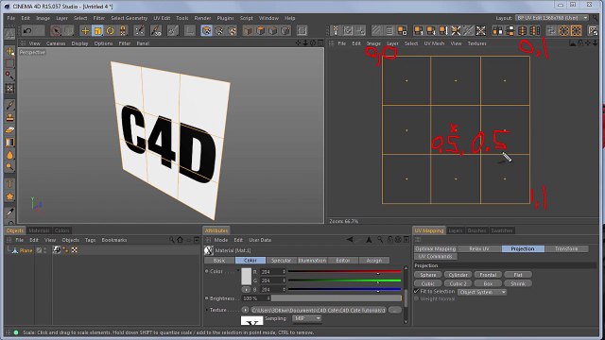Click the orange UV grid icon at toolbar right
Viewport: 605px width, 340px height.
point(576,31)
